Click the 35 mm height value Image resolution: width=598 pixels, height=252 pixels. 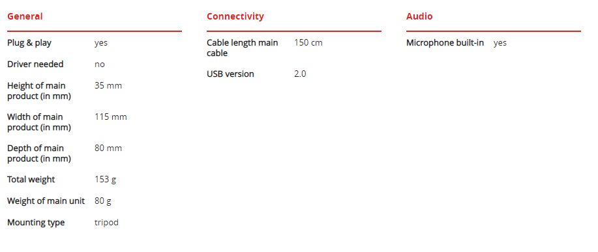tap(108, 86)
